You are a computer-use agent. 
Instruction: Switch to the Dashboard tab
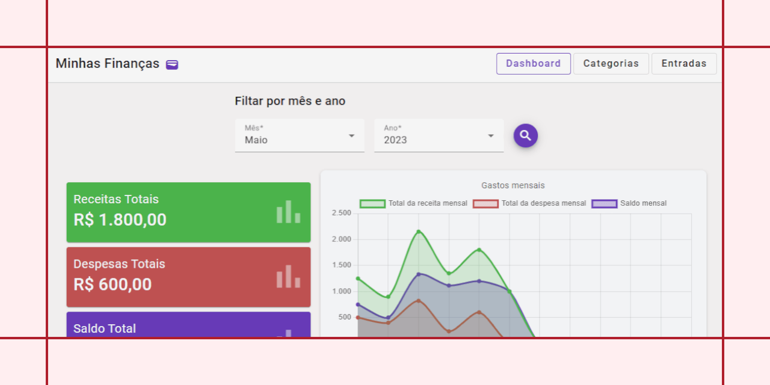(534, 64)
